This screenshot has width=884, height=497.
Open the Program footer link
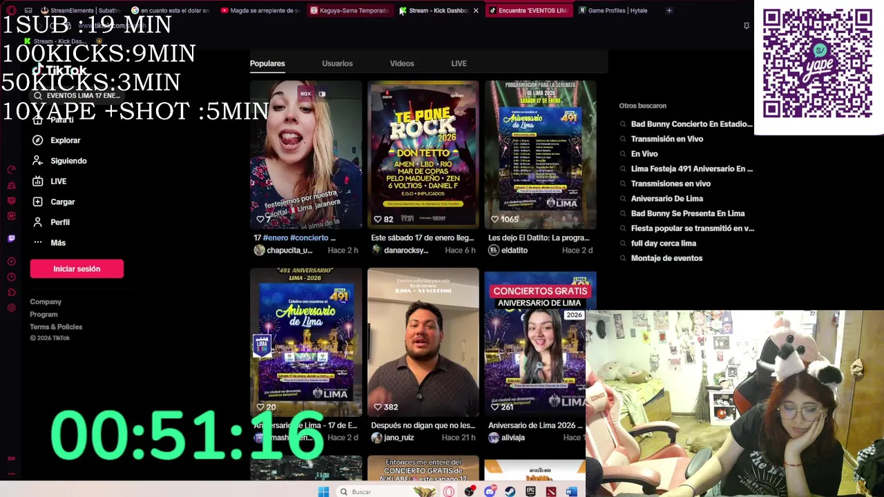click(x=44, y=314)
